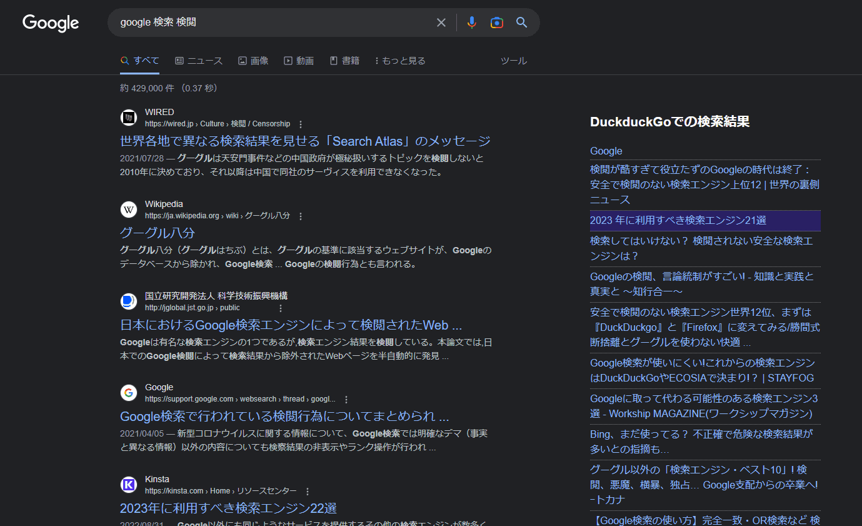Open the three-dot menu on WIRED result
862x526 pixels.
pos(301,124)
